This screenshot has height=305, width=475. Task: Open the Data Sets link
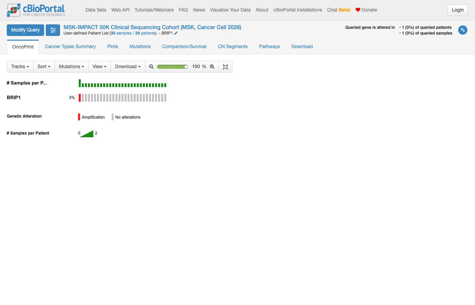[96, 10]
